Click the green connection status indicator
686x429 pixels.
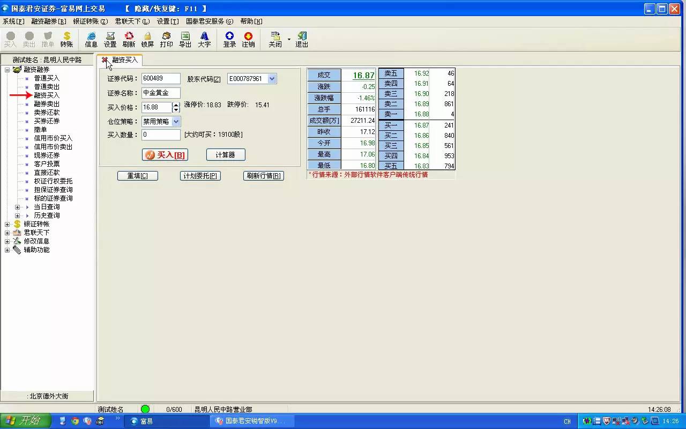tap(145, 409)
